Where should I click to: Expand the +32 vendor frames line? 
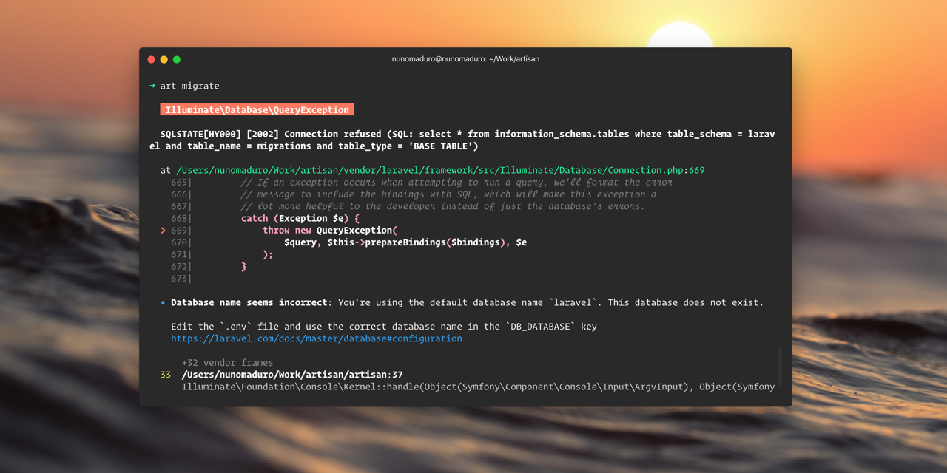click(x=227, y=363)
